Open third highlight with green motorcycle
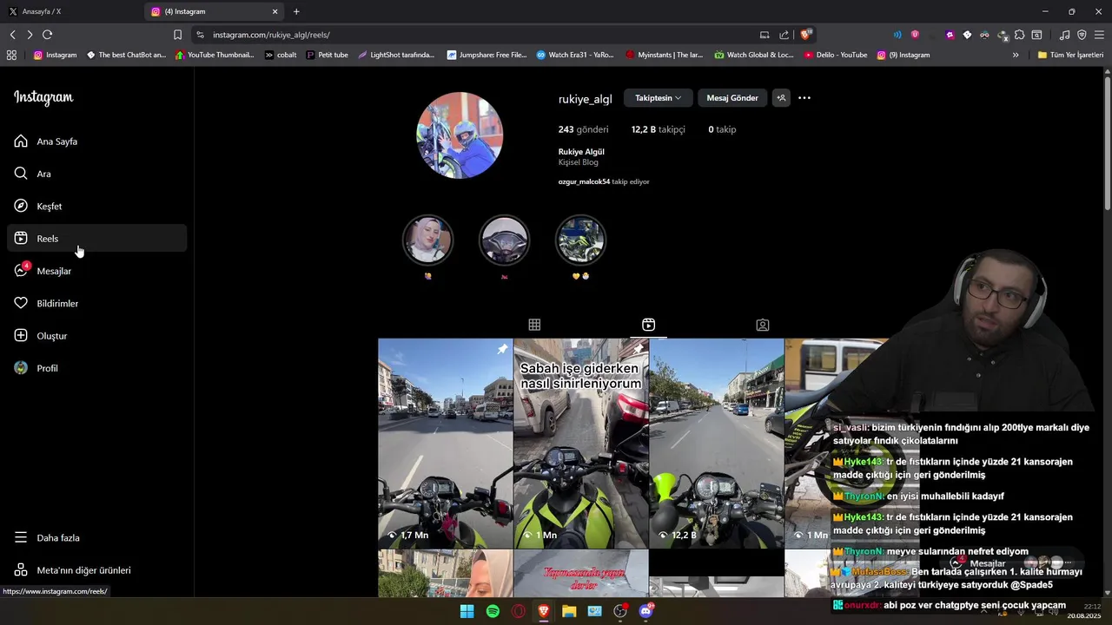The height and width of the screenshot is (625, 1112). pos(580,240)
